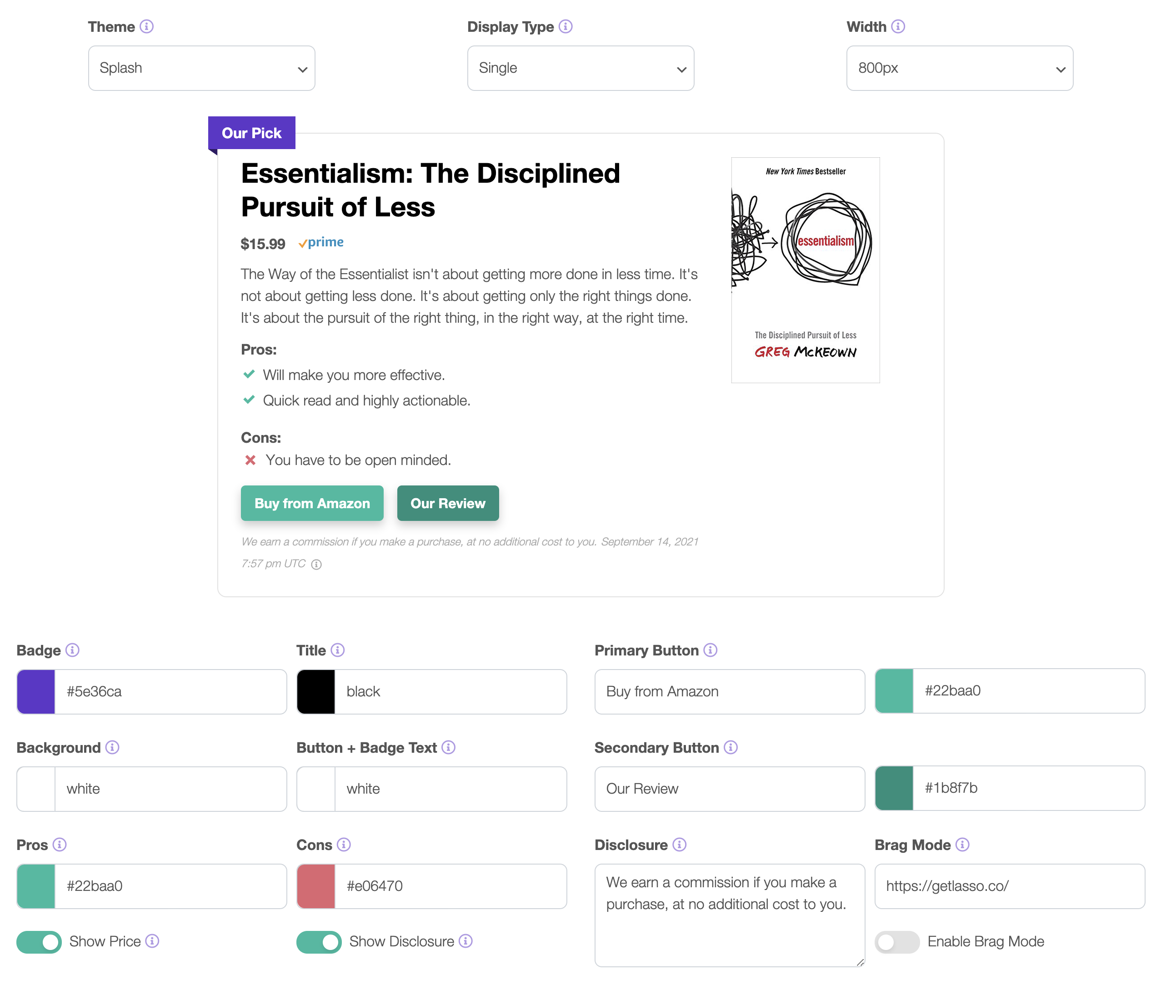Toggle the Show Price switch
1161x990 pixels.
click(39, 942)
